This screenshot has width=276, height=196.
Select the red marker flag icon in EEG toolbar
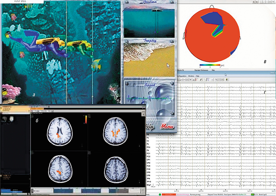pyautogui.click(x=197, y=80)
